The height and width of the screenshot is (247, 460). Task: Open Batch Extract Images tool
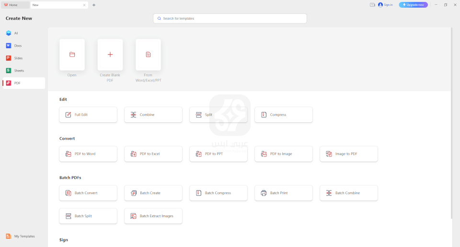point(153,216)
